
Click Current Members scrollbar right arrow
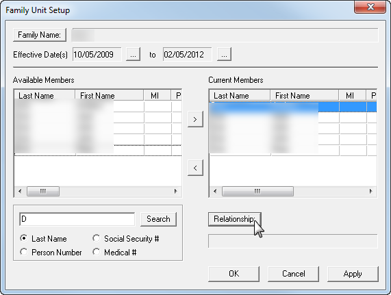click(371, 191)
